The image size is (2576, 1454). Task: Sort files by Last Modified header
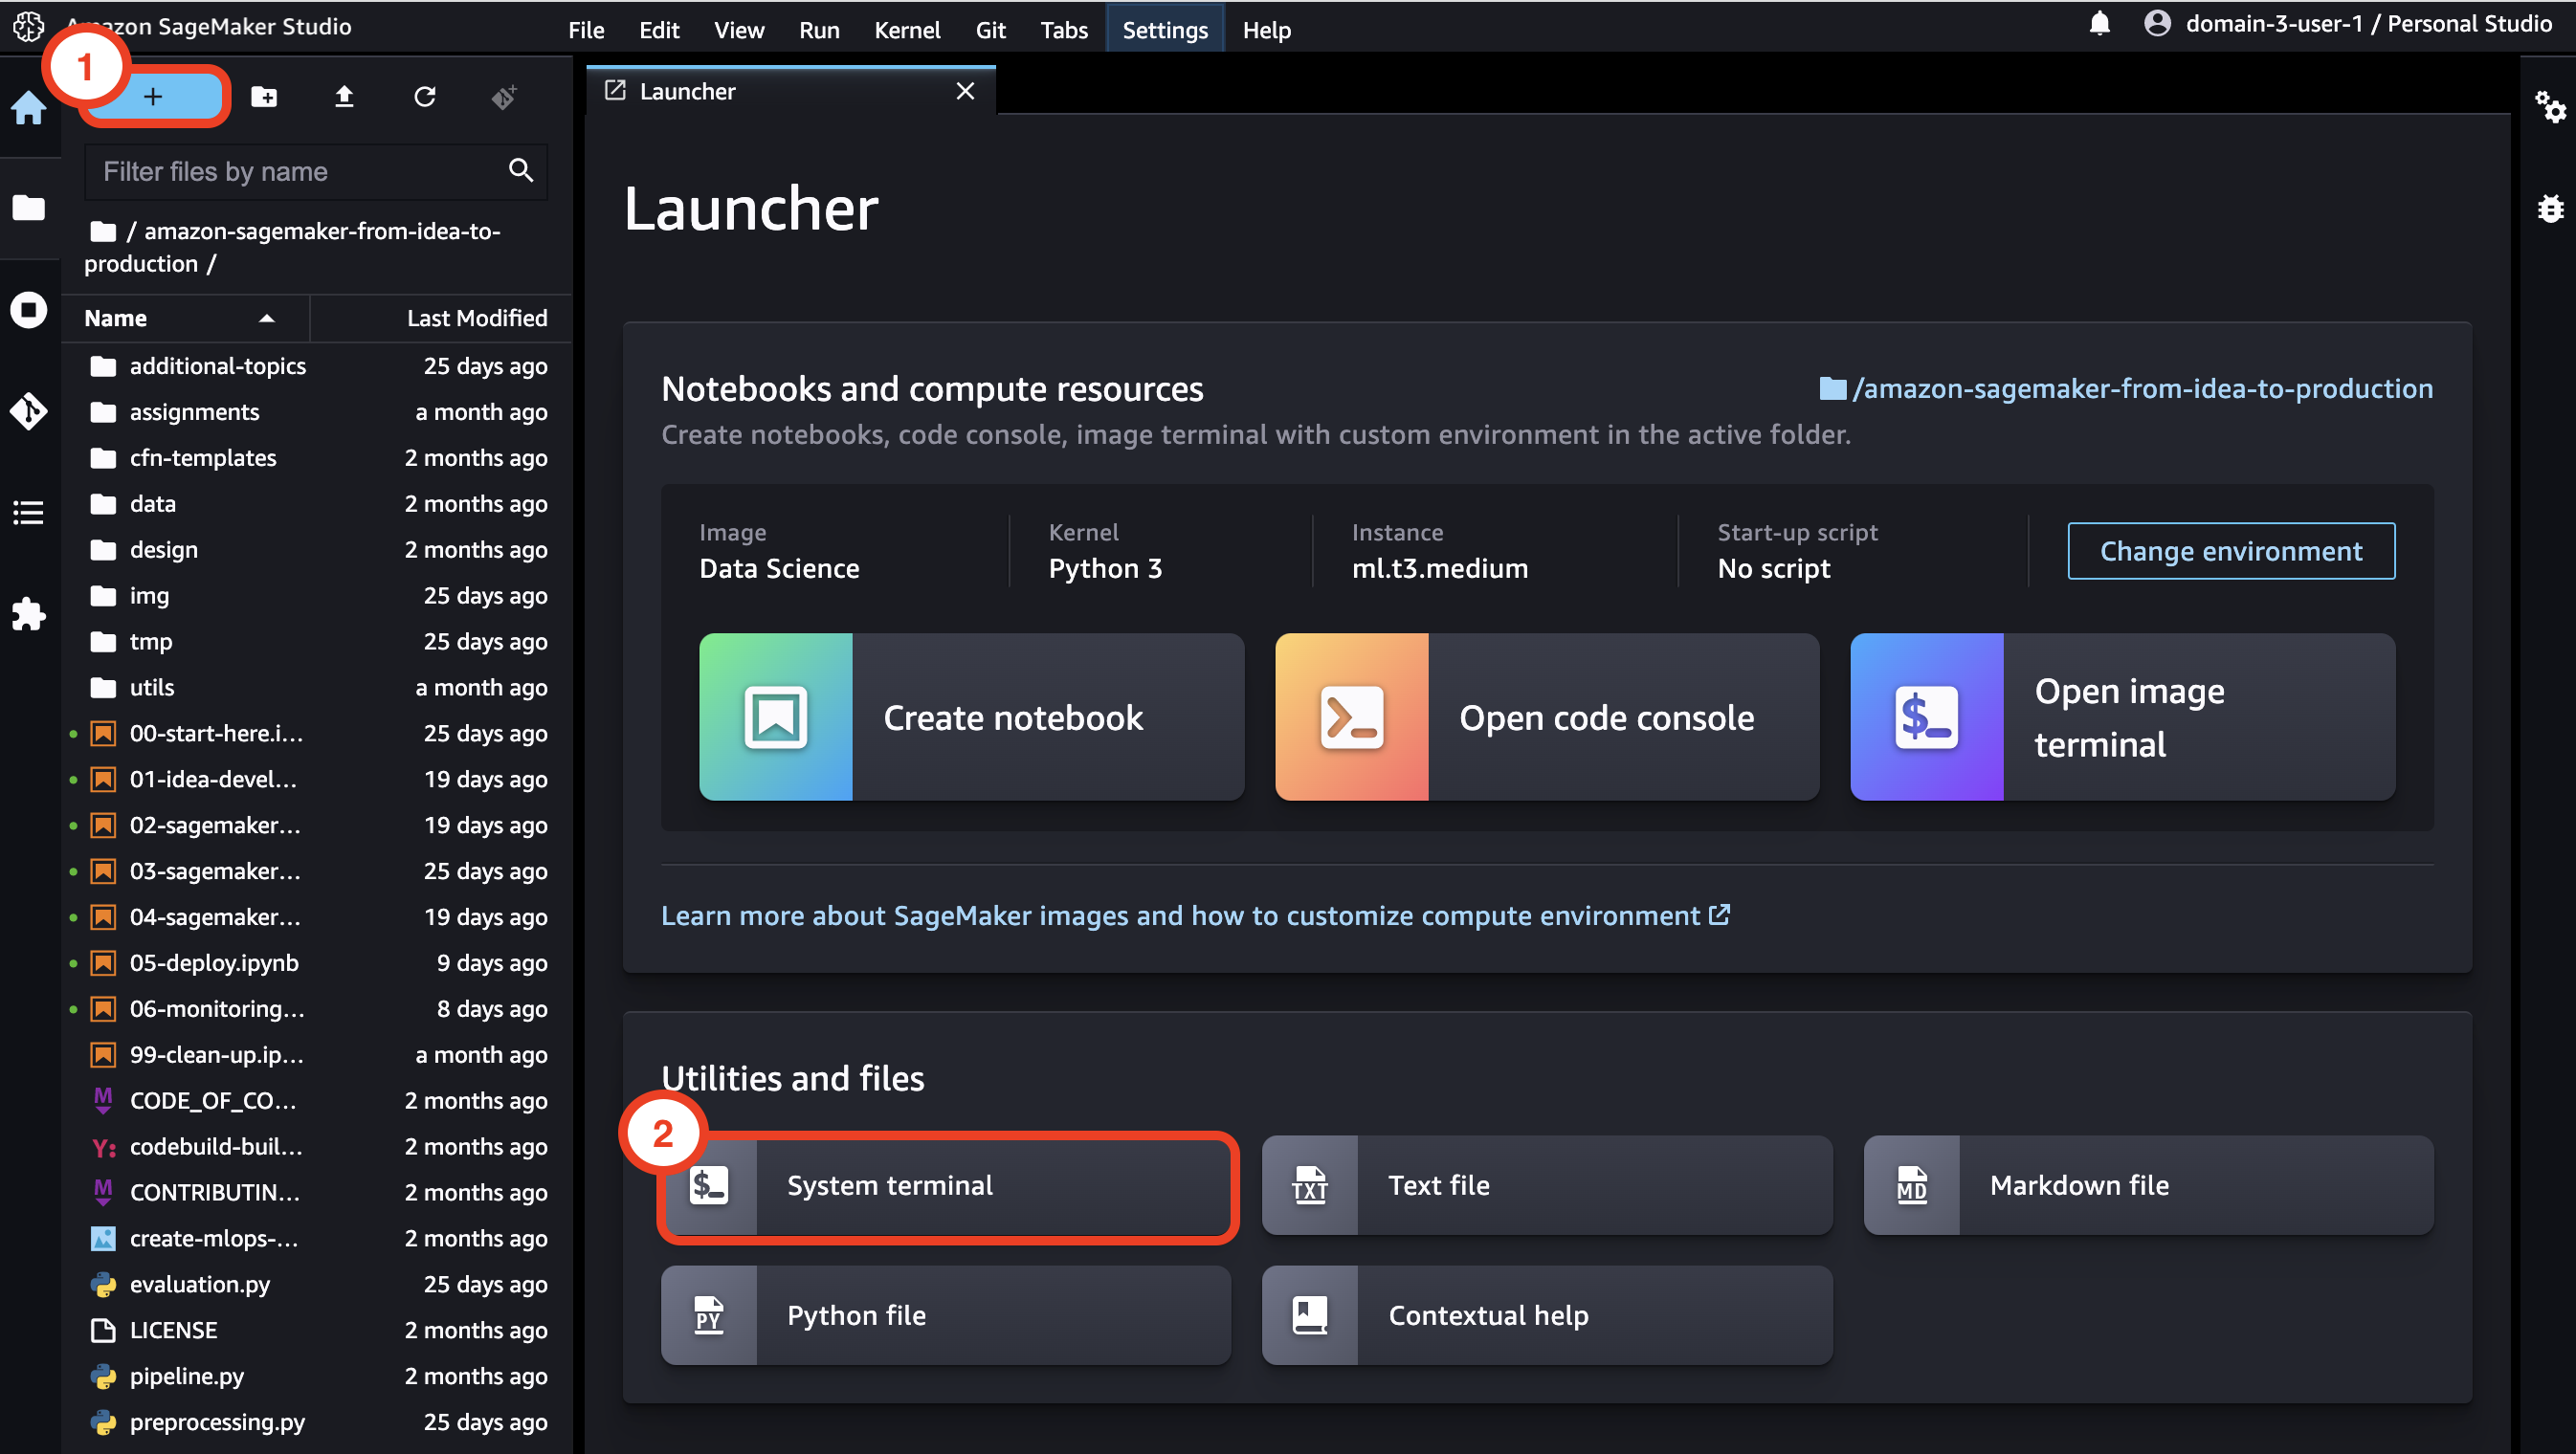coord(476,318)
